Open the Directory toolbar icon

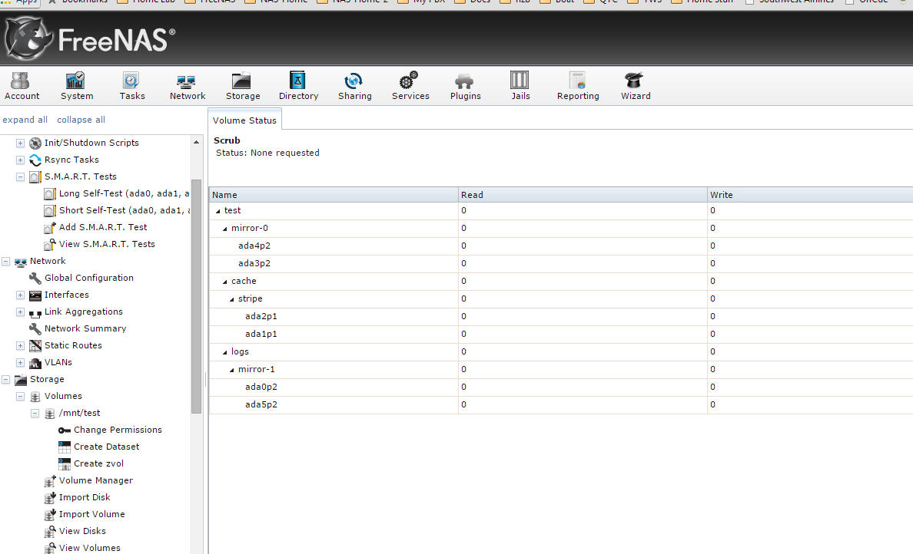click(x=298, y=85)
